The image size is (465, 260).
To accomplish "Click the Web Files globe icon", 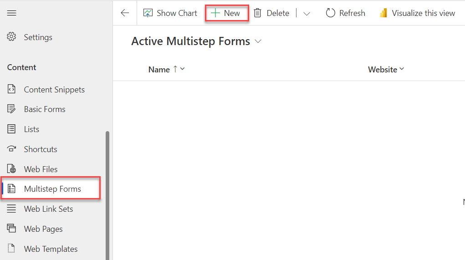I will click(12, 169).
